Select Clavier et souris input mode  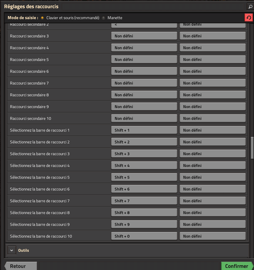(x=42, y=18)
